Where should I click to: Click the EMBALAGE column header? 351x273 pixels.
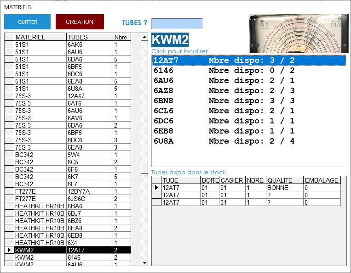[x=322, y=180]
